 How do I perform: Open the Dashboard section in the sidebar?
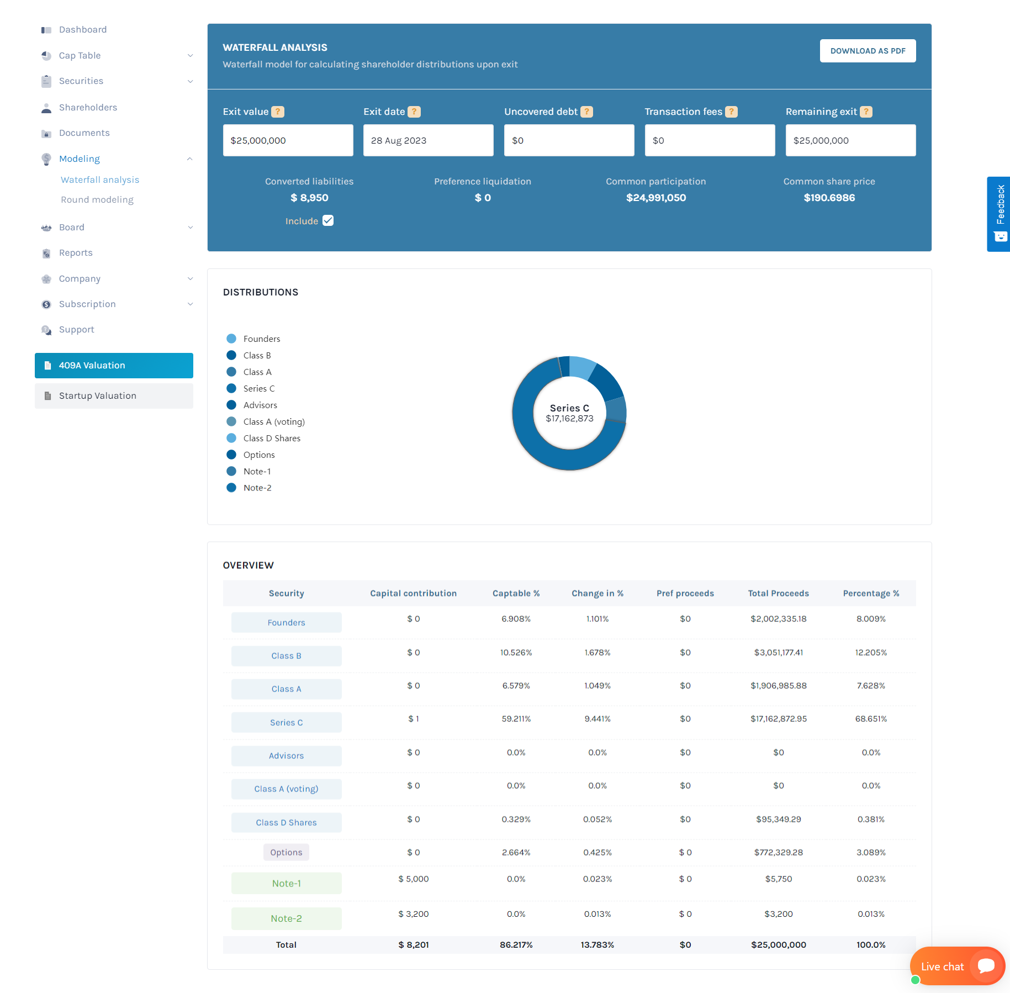[82, 29]
